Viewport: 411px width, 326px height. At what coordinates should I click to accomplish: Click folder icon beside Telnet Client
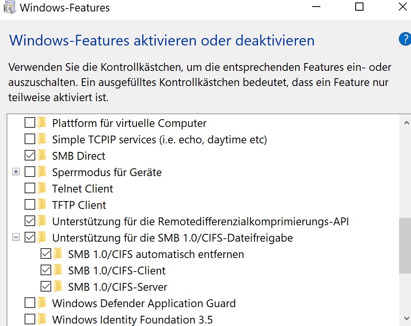pyautogui.click(x=42, y=188)
